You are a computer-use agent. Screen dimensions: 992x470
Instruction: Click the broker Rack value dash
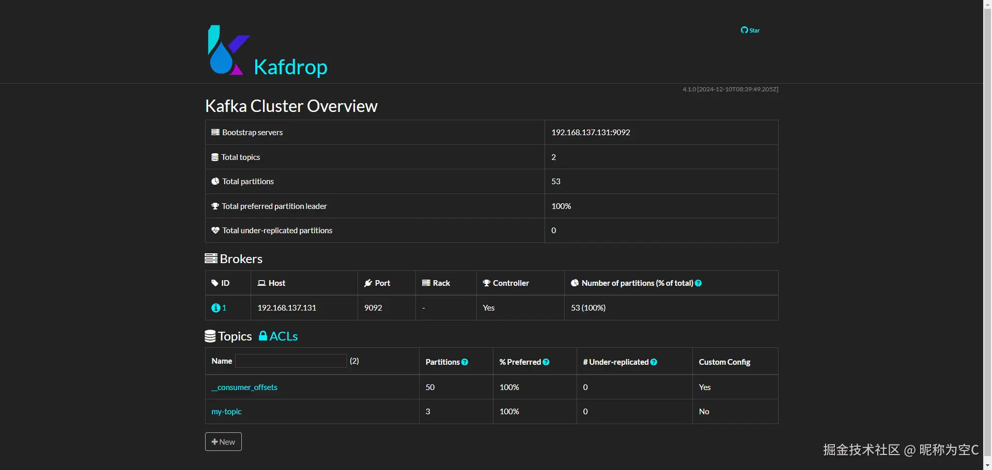pyautogui.click(x=424, y=307)
